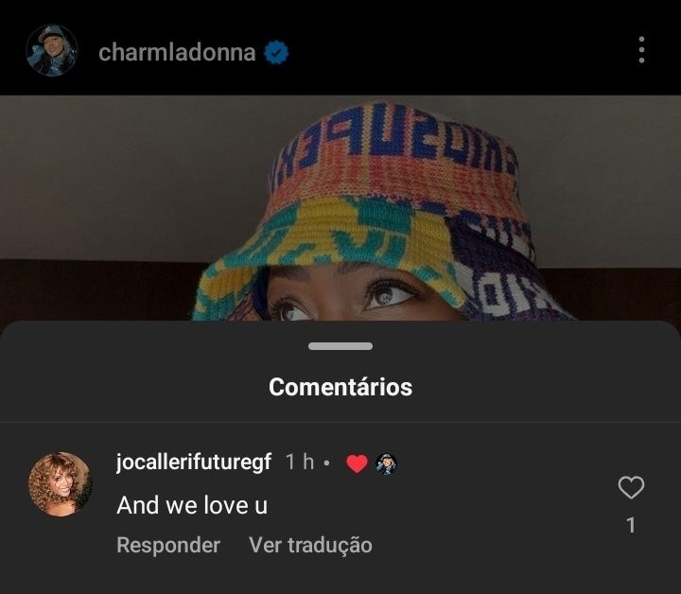Open the jocallerifuturegf username link

click(x=194, y=462)
